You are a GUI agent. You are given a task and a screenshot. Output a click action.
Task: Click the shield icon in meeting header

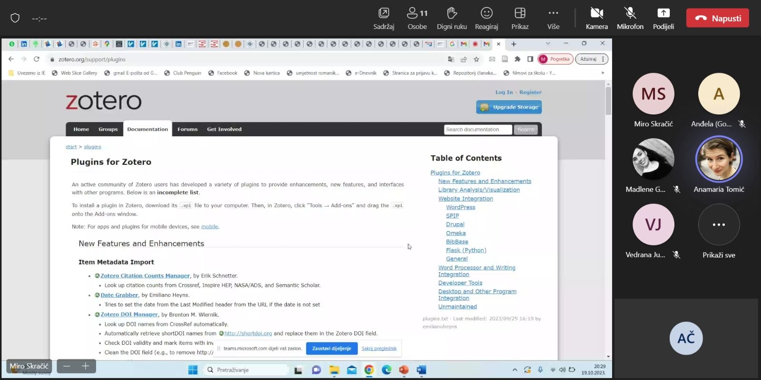pos(15,18)
